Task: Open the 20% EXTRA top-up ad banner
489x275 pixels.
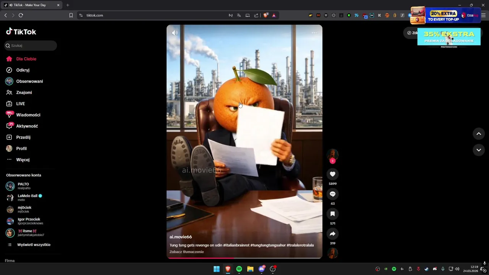Action: tap(445, 15)
